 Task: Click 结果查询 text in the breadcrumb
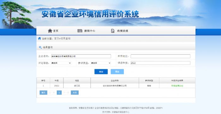click(65, 38)
